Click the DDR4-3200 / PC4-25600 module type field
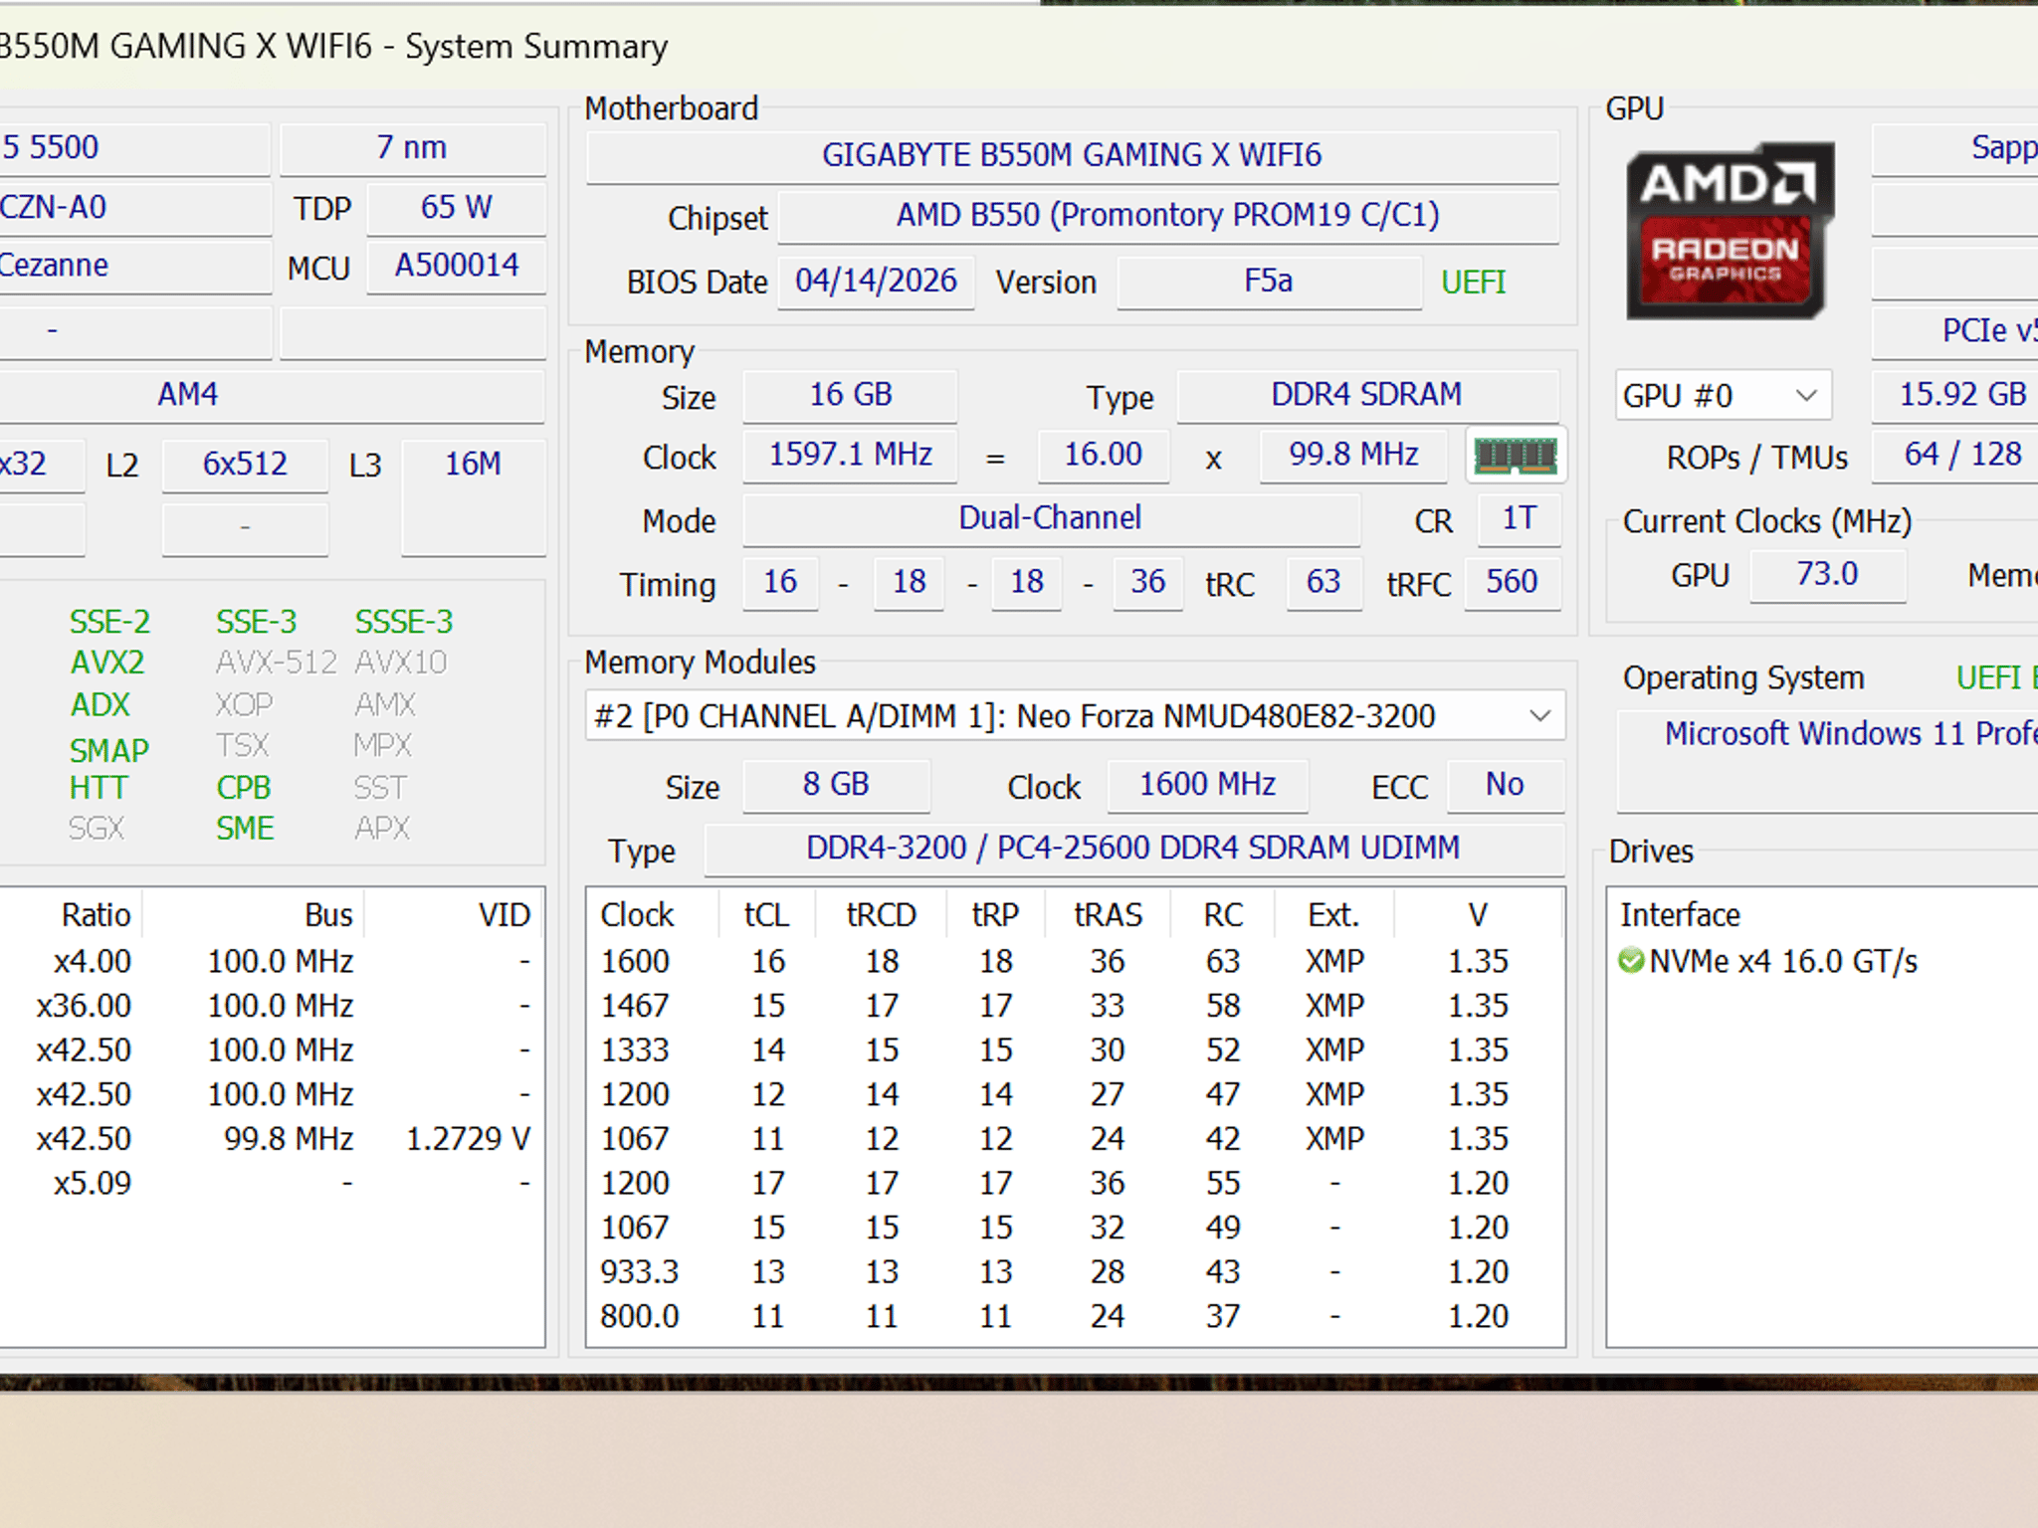The width and height of the screenshot is (2038, 1528). click(x=1133, y=849)
